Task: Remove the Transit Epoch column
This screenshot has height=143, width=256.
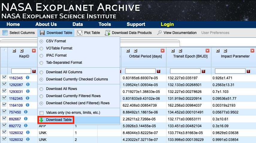Action: 207,51
